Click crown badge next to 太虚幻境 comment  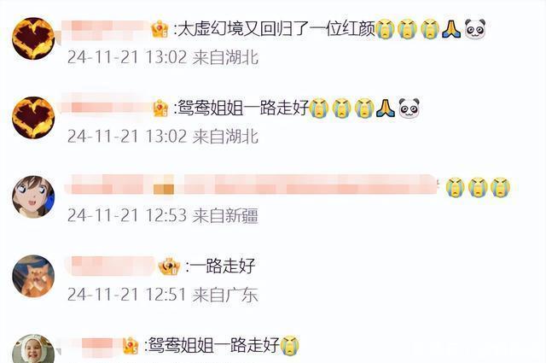(160, 29)
